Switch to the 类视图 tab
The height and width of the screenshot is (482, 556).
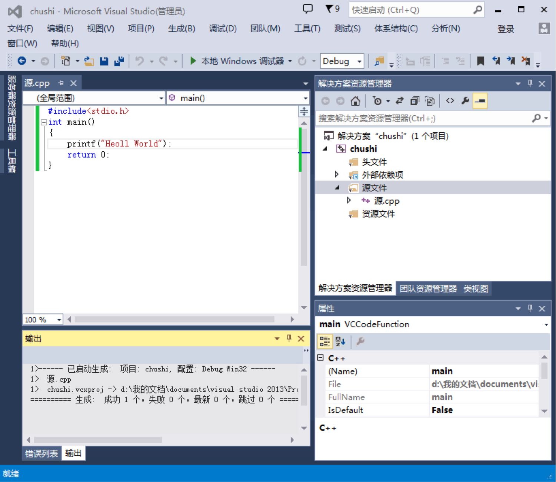pos(476,289)
